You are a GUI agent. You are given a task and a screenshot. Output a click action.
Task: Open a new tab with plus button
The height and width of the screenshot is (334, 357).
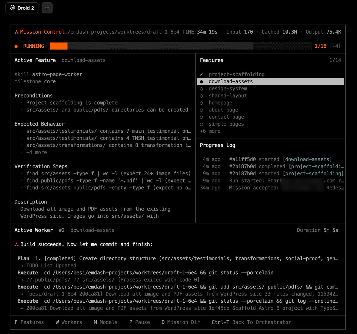[47, 8]
